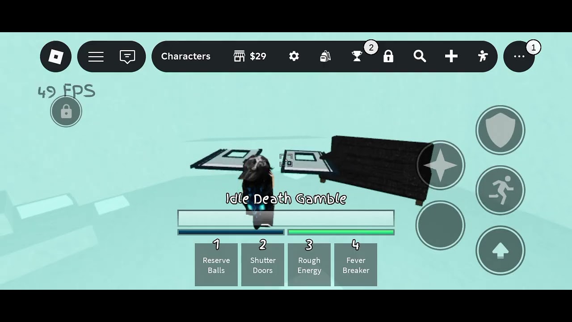Open the settings gear
This screenshot has width=572, height=322.
tap(294, 56)
